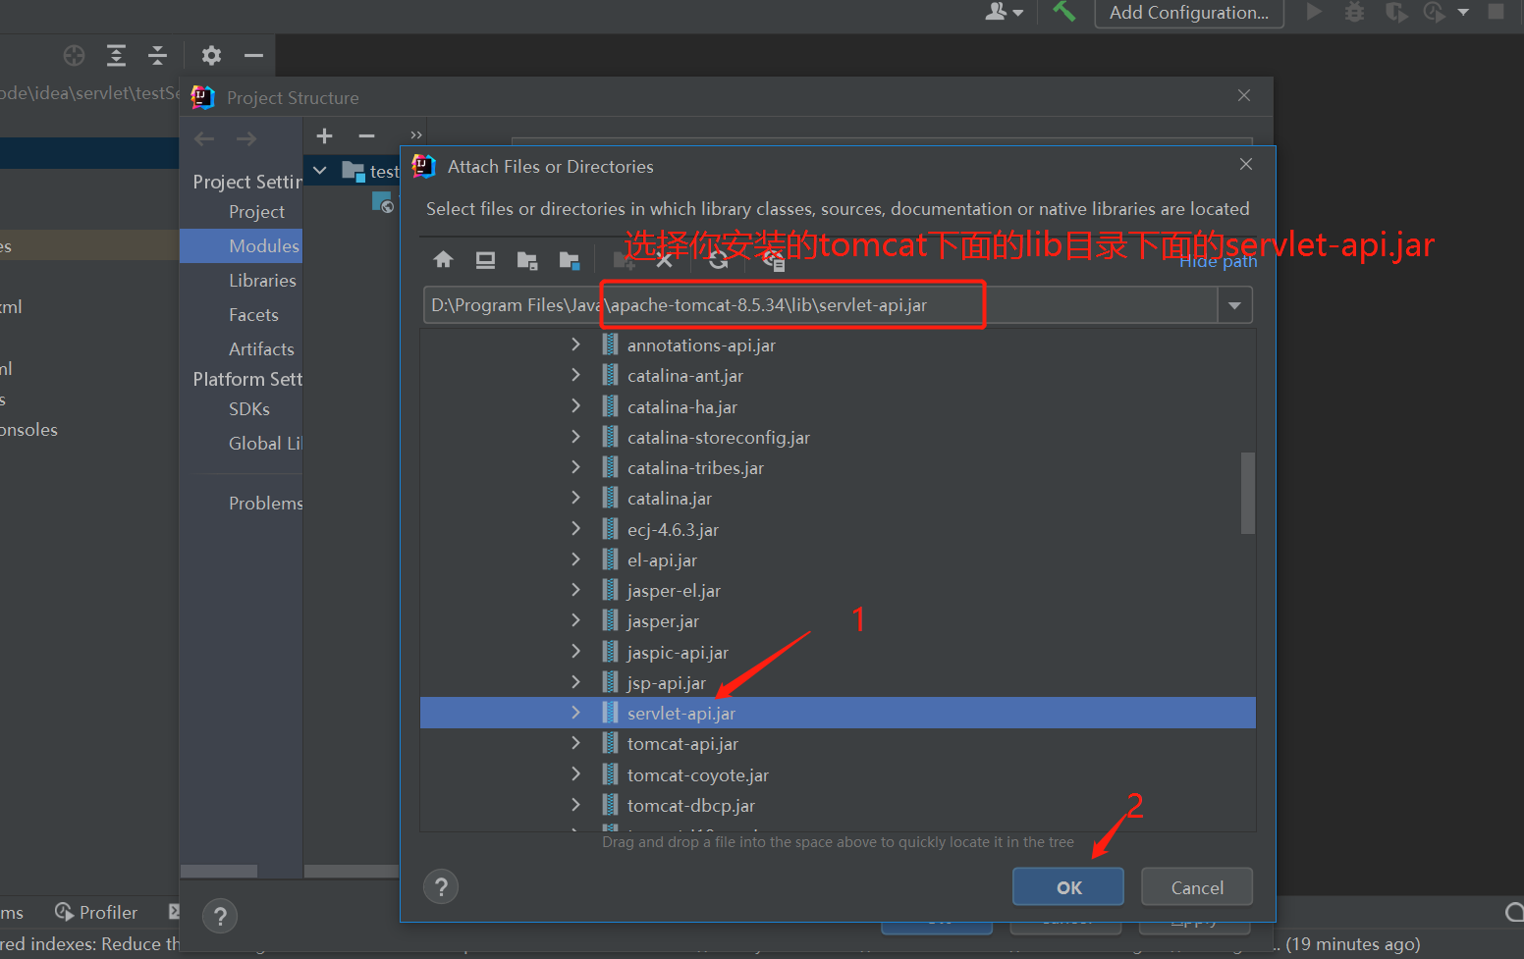
Task: Expand servlet-api.jar node
Action: [575, 713]
